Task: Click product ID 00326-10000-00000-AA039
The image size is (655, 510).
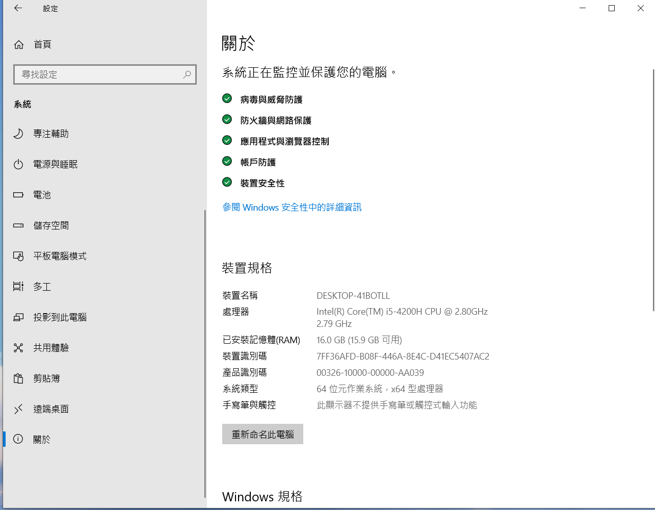Action: 371,373
